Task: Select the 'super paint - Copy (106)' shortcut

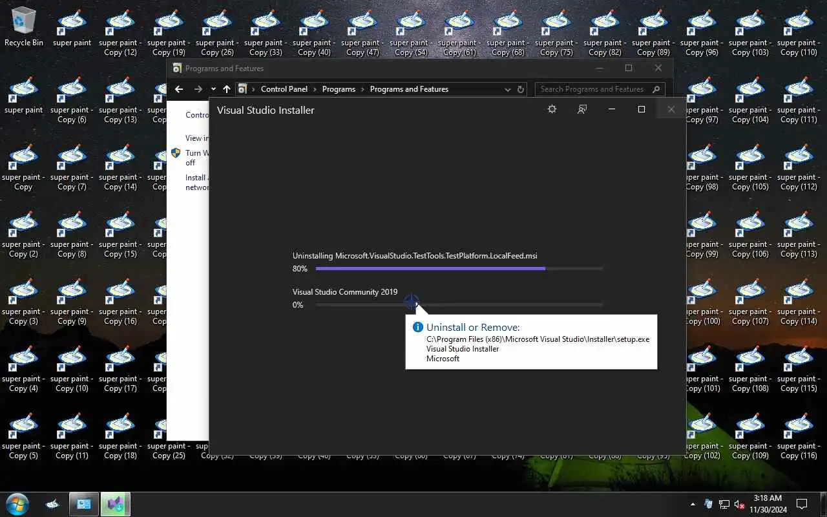Action: [x=750, y=233]
